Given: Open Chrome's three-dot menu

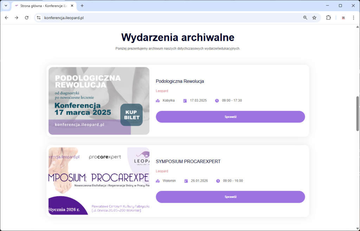Looking at the screenshot, I should click(x=353, y=18).
